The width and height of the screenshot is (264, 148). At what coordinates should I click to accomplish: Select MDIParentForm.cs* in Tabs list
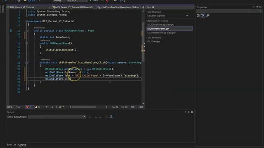point(170,29)
